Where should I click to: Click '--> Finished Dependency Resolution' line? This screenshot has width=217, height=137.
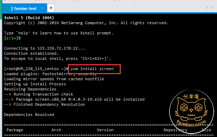(x=45, y=104)
